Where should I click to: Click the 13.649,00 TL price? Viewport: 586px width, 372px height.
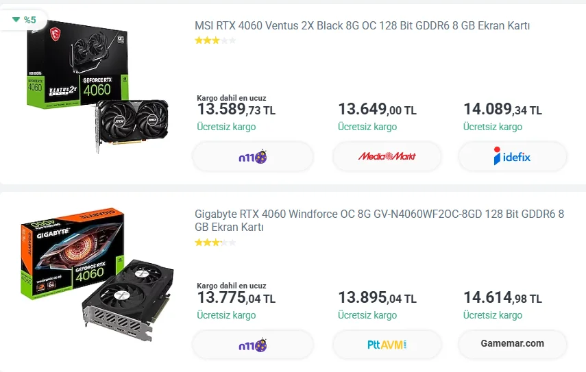click(x=377, y=110)
